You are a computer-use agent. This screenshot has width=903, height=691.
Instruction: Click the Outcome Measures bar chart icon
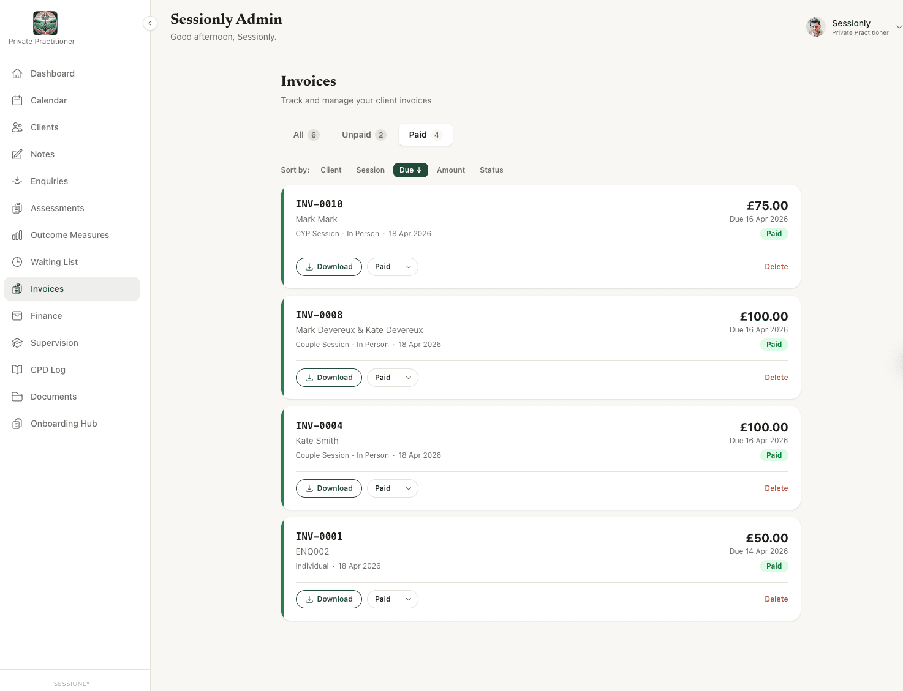point(17,235)
